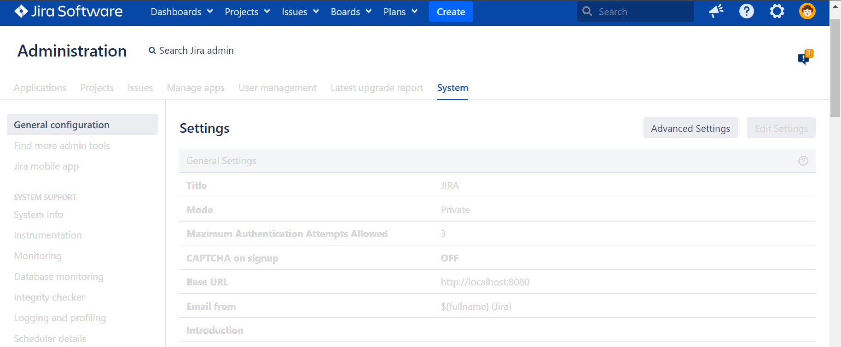This screenshot has height=347, width=841.
Task: Expand the Projects dropdown in top bar
Action: point(247,12)
